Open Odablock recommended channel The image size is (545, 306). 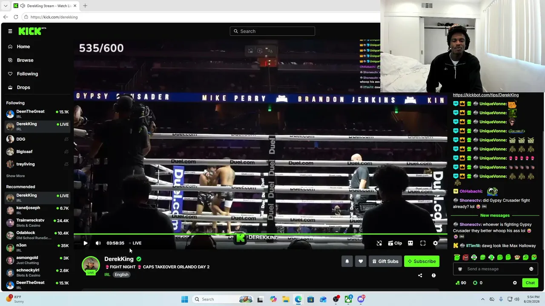37,235
